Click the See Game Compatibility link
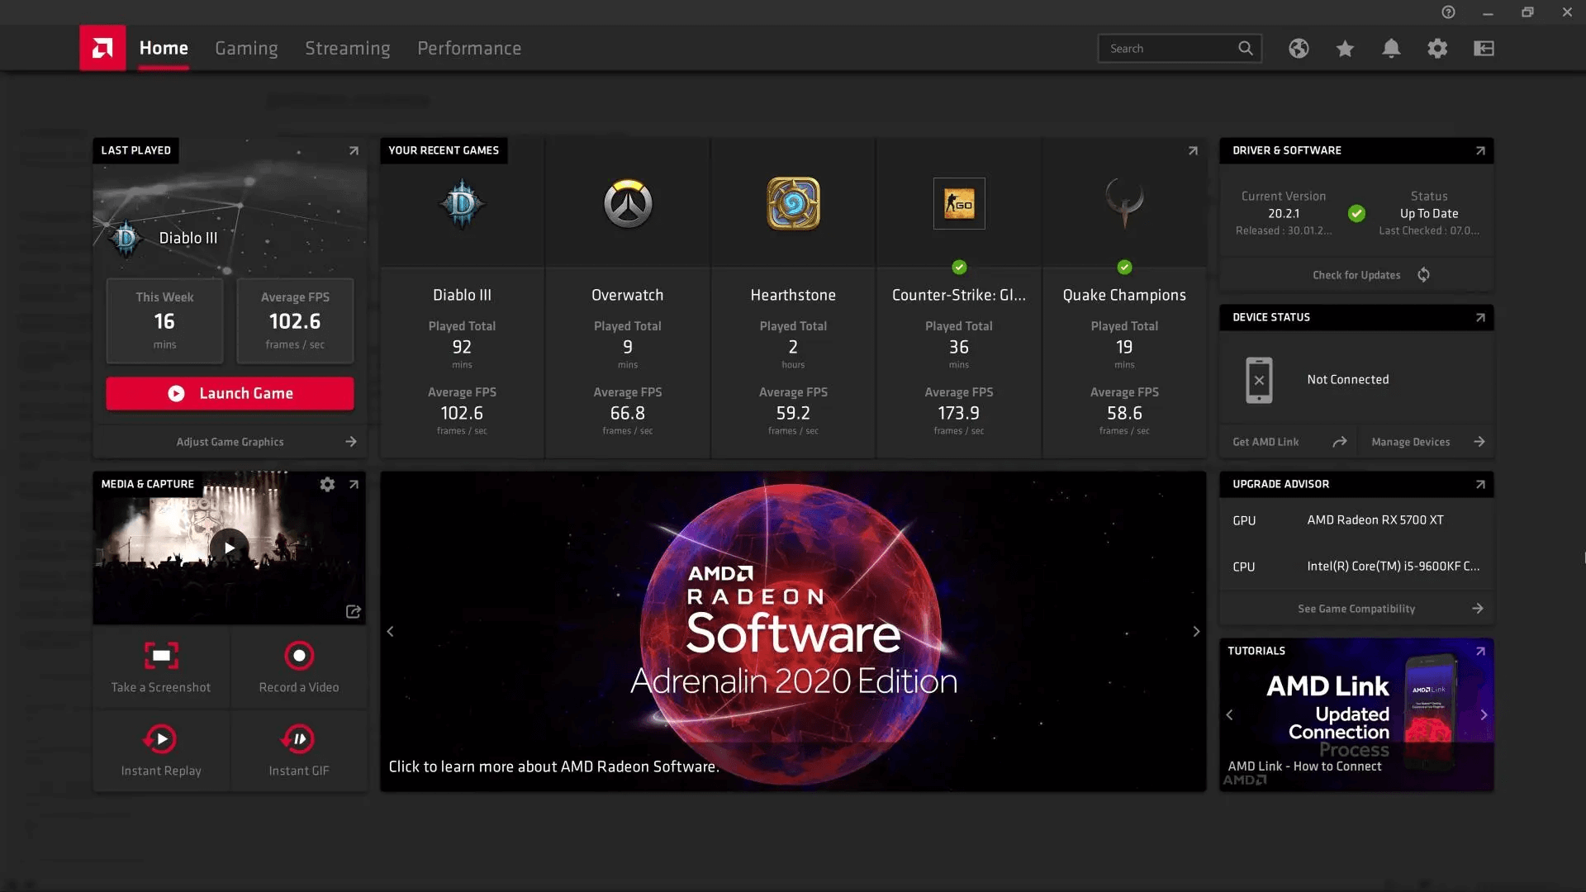Image resolution: width=1586 pixels, height=892 pixels. pyautogui.click(x=1356, y=609)
